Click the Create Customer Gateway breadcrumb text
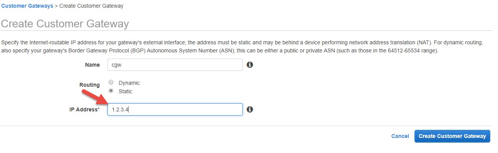 (91, 6)
